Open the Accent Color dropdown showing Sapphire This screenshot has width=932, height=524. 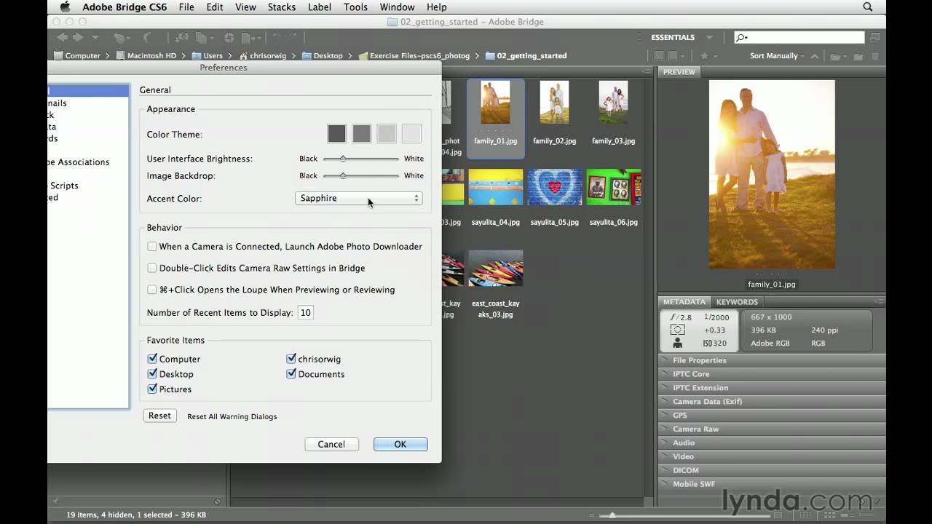358,198
